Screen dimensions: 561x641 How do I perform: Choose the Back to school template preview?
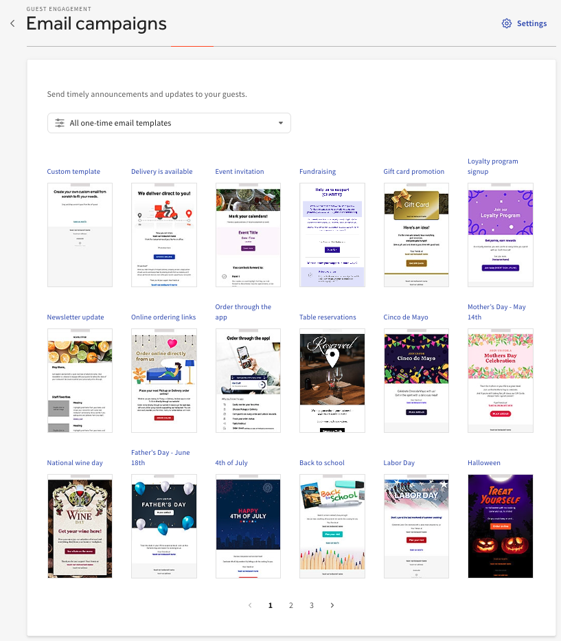pos(332,526)
